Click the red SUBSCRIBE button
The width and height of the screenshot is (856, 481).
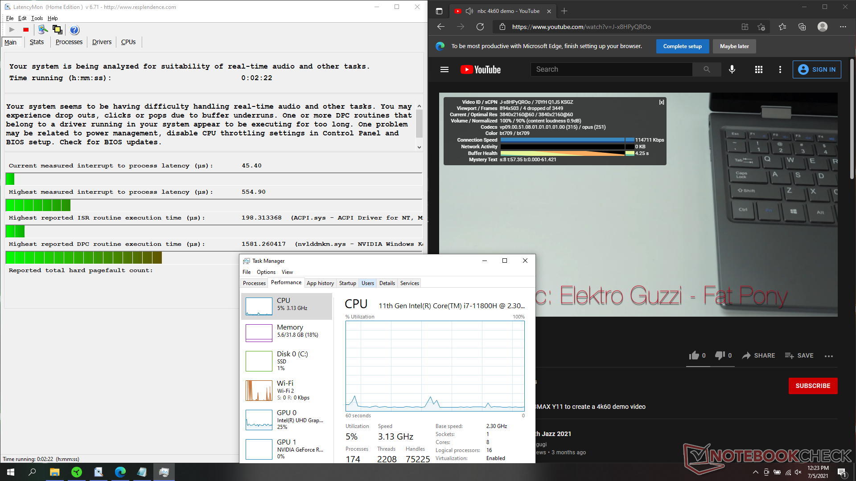tap(813, 386)
